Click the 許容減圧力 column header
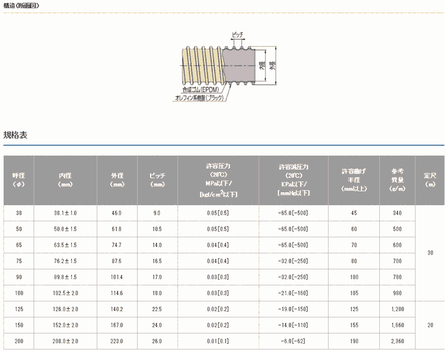Screen dimensions: 445x351 [293, 180]
